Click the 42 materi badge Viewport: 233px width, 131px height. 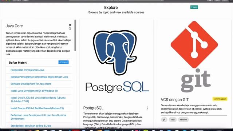click(63, 62)
